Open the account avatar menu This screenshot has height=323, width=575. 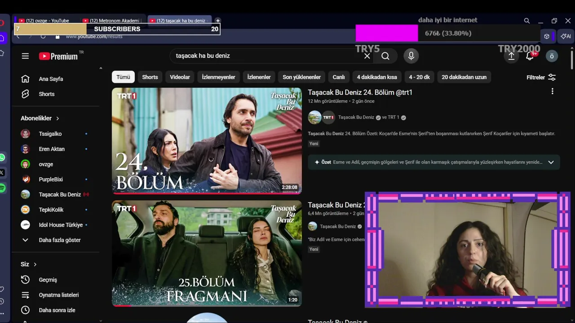(552, 56)
